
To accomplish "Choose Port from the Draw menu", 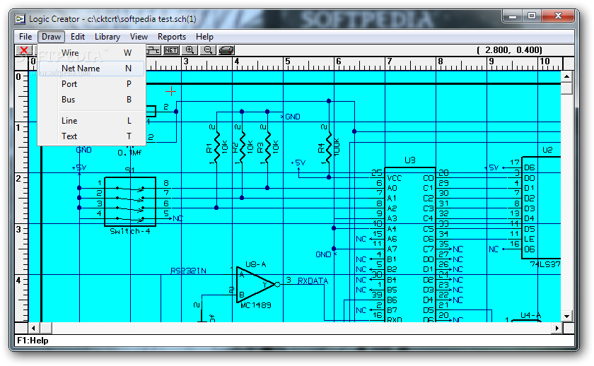I will pos(92,84).
